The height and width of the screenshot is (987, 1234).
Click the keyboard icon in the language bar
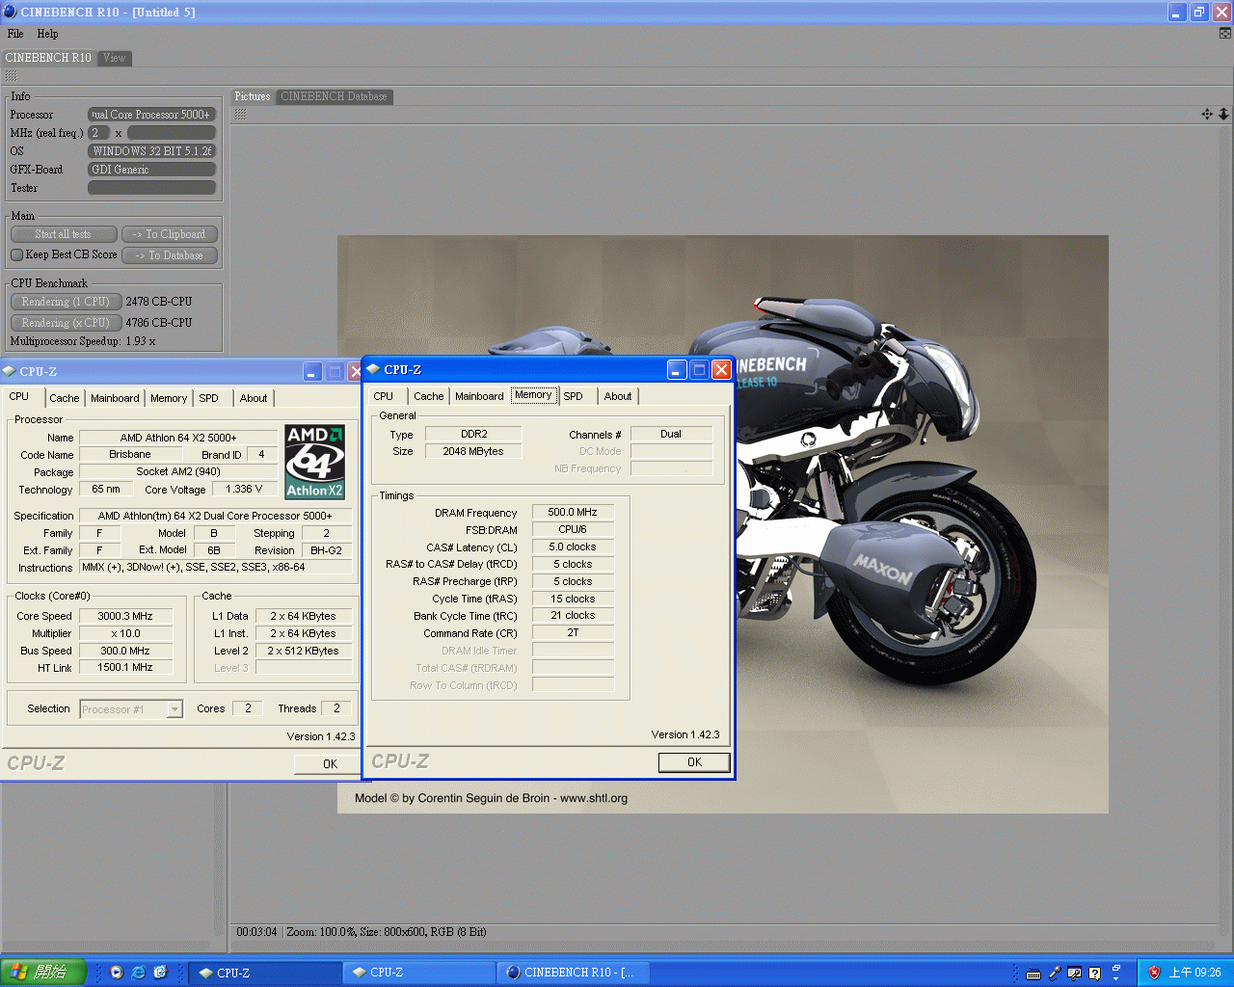click(1033, 974)
